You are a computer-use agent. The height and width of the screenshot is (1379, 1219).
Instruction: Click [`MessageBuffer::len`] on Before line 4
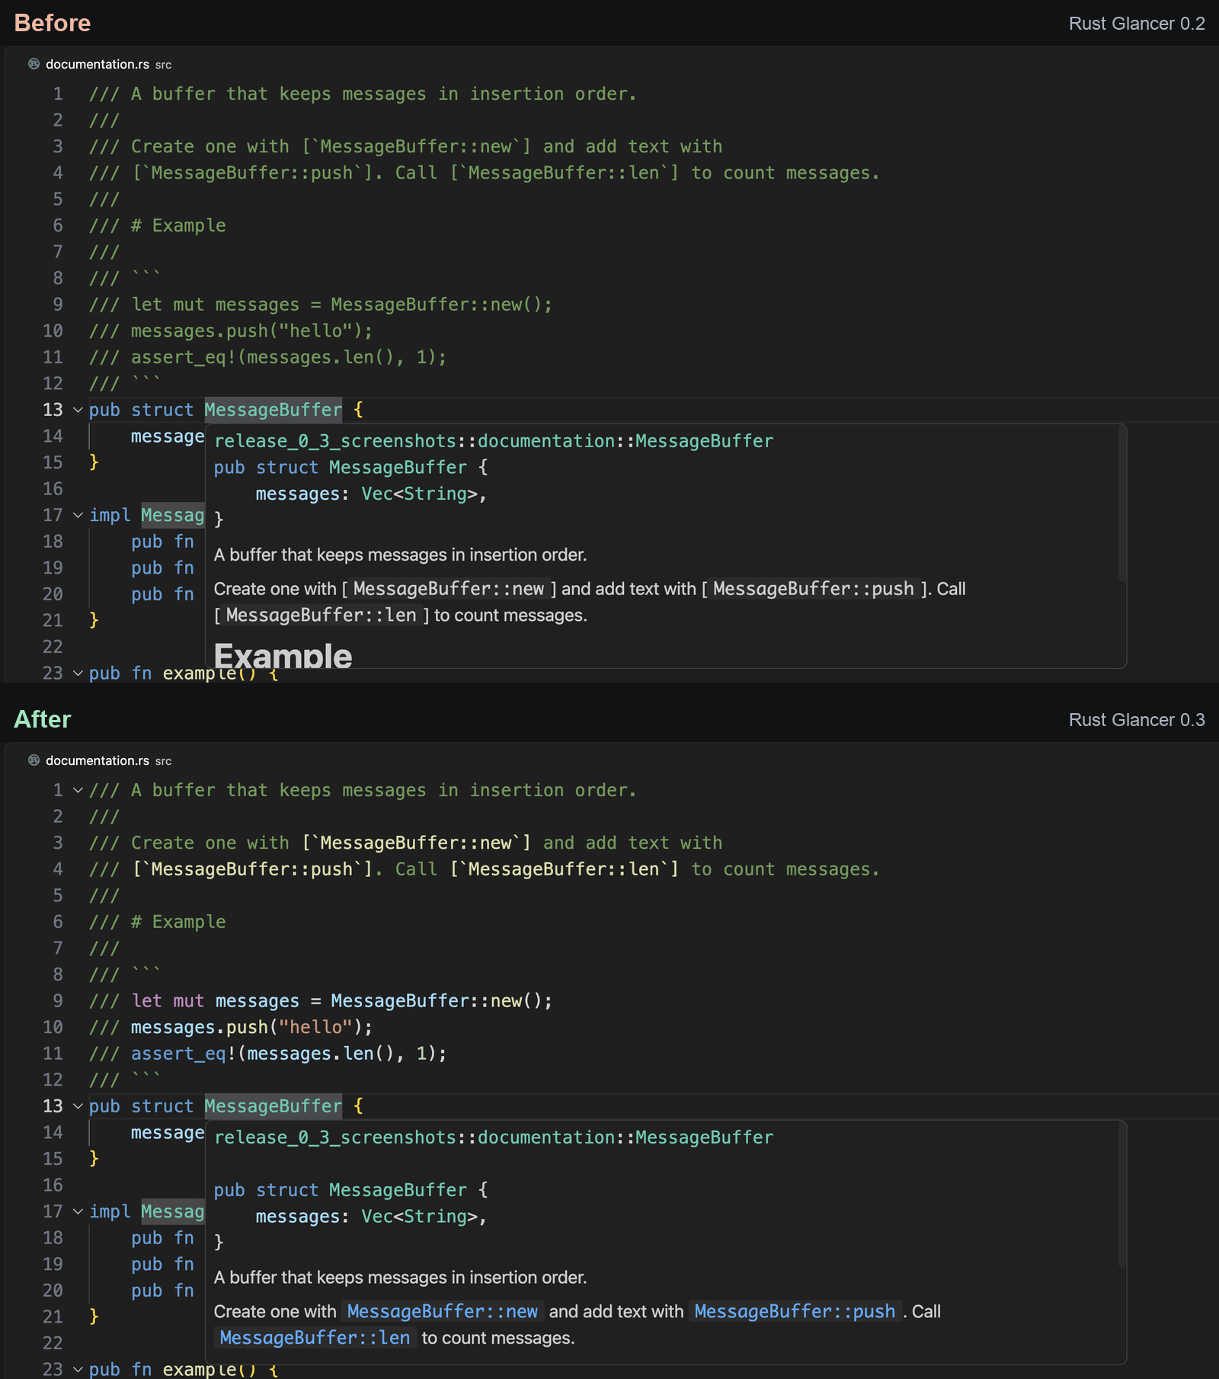click(565, 173)
